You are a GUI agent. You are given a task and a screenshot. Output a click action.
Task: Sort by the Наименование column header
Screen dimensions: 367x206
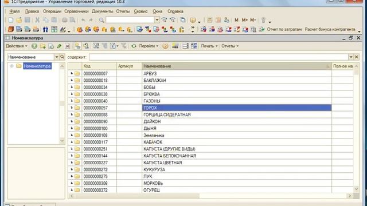[237, 66]
